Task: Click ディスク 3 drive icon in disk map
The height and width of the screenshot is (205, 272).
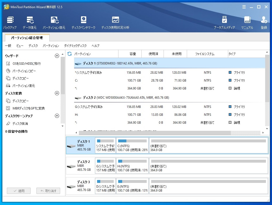Action: (x=71, y=187)
